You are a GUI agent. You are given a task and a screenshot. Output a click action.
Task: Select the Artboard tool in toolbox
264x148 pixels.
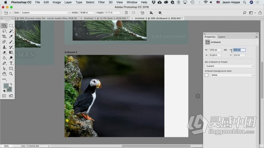point(4,26)
